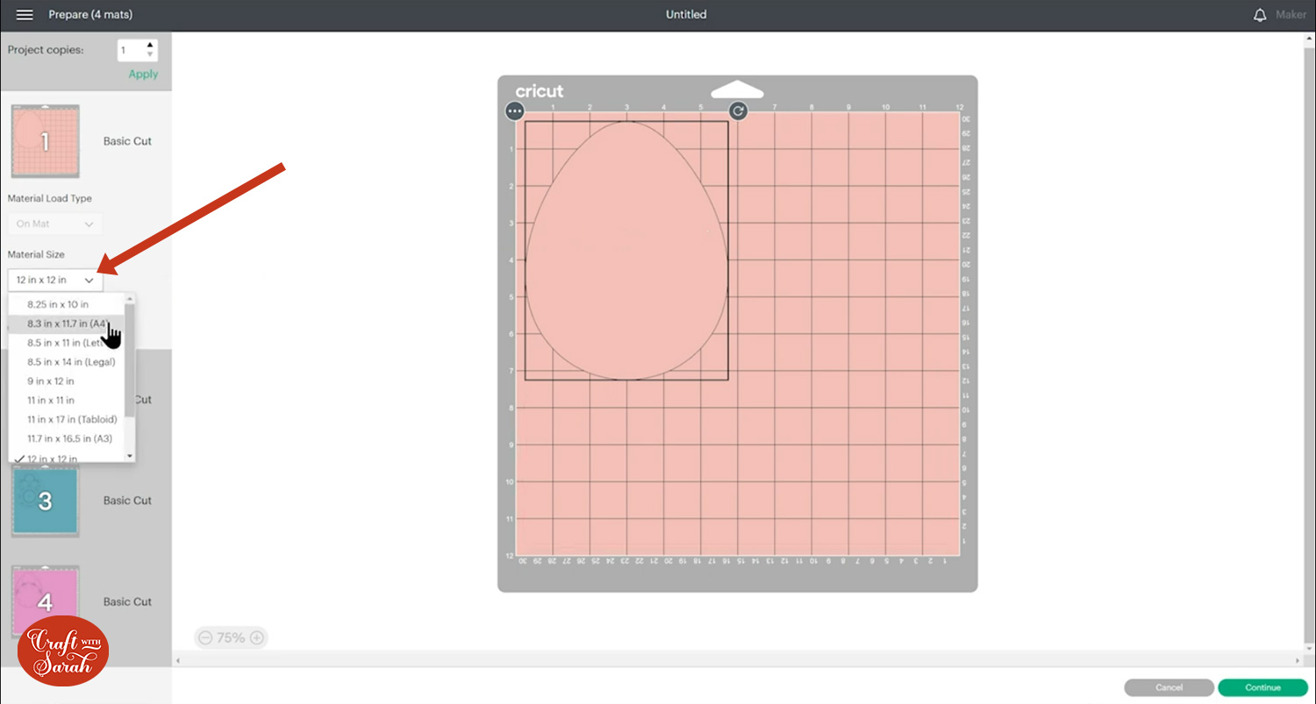
Task: Open the hamburger menu
Action: click(25, 15)
